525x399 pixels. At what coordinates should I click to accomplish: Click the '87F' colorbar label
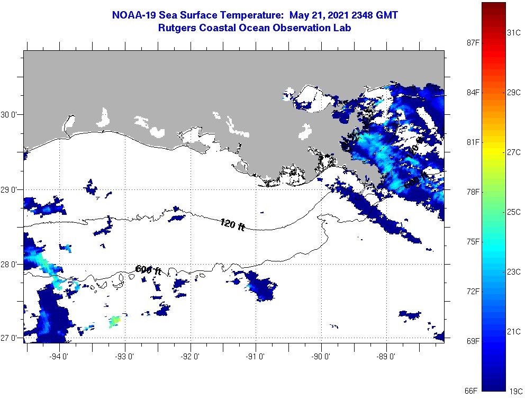tap(473, 42)
